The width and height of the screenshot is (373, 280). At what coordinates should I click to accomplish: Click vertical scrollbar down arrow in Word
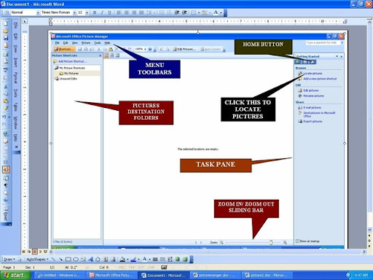[369, 230]
